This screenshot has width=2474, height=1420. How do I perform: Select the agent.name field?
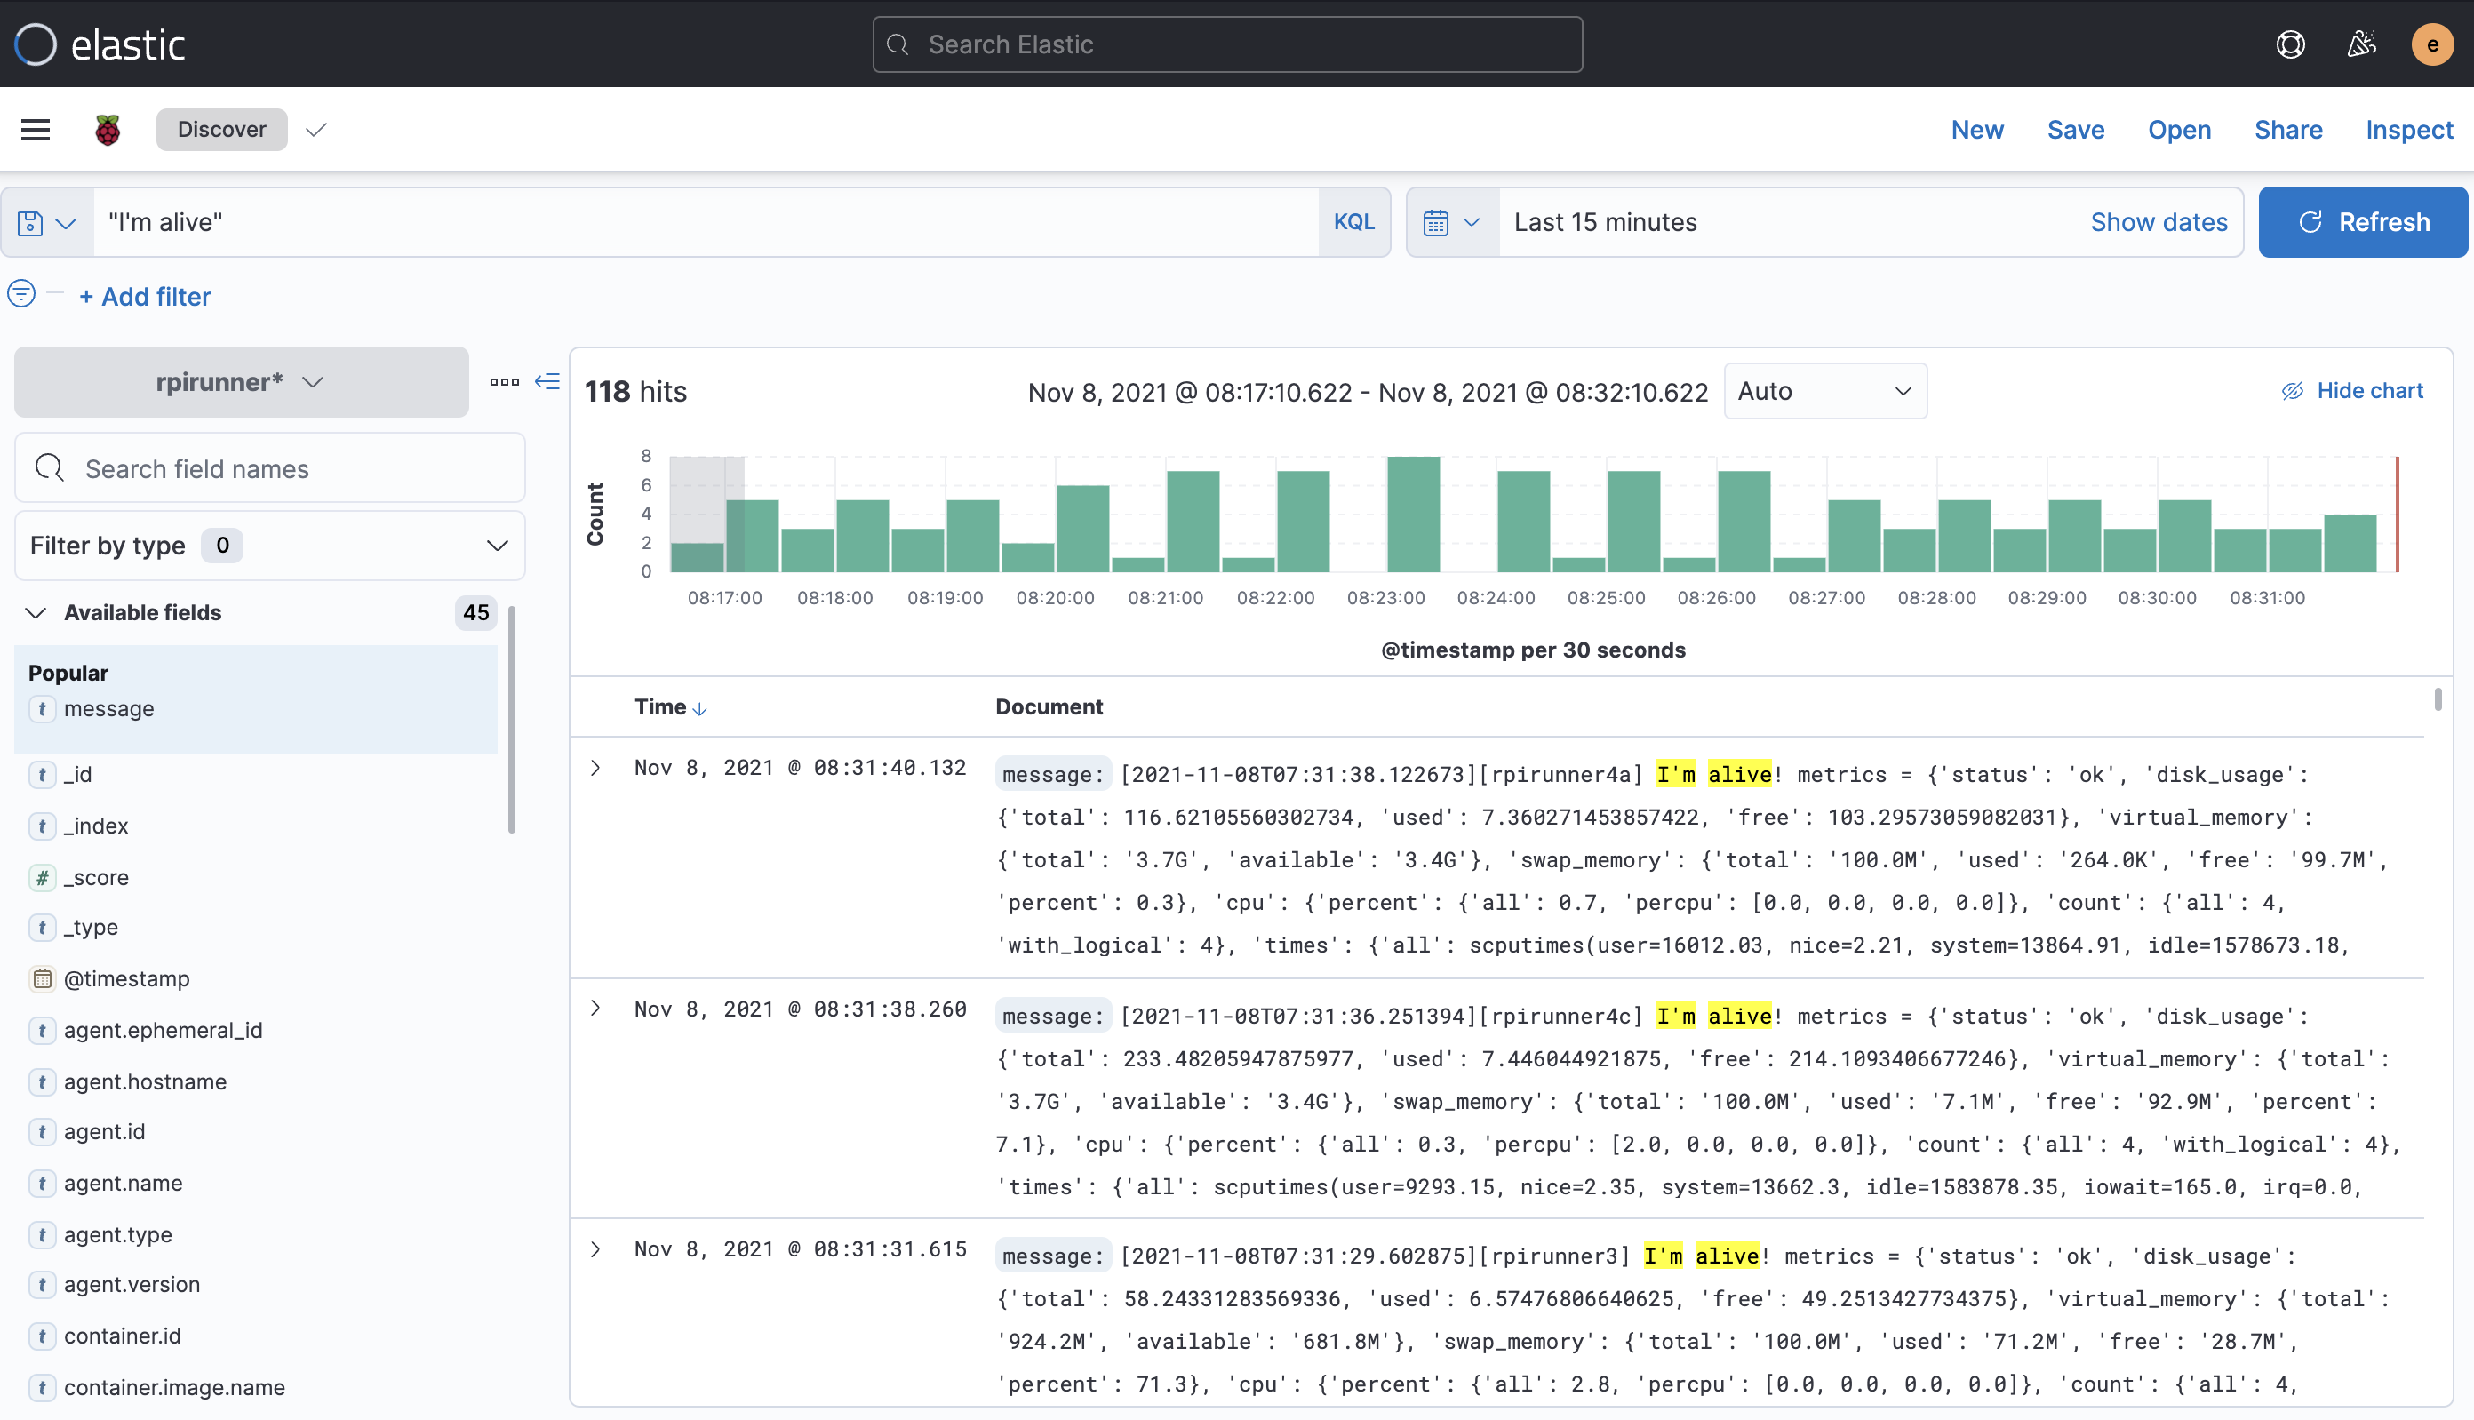click(123, 1183)
